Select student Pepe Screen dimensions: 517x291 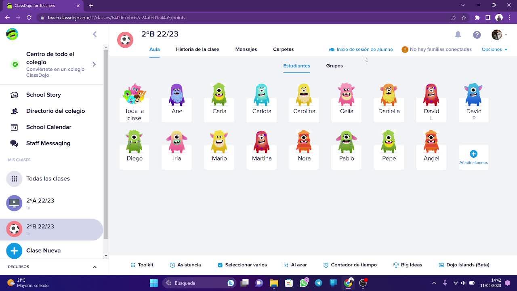click(389, 150)
